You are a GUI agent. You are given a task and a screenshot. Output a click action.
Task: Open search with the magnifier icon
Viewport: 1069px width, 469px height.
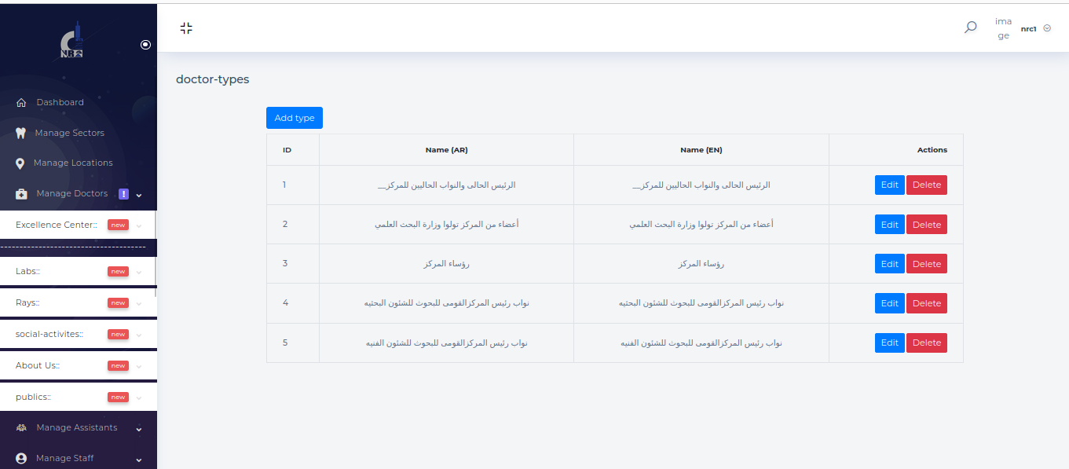(x=971, y=27)
